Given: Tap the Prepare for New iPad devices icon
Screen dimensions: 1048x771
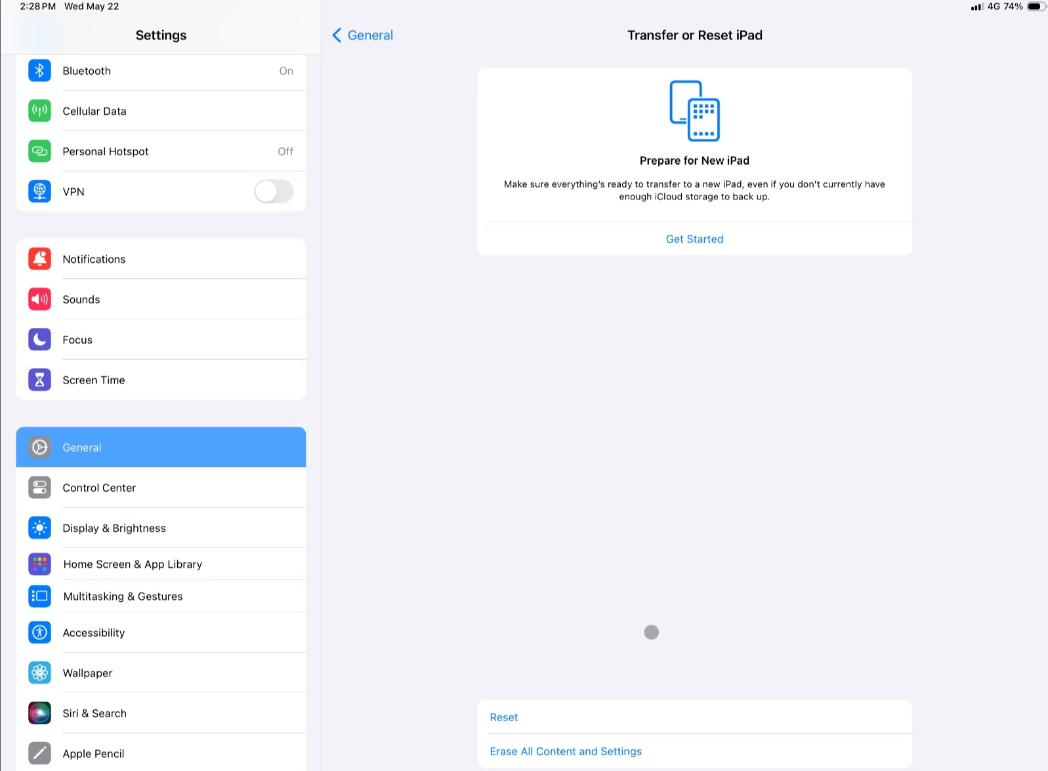Looking at the screenshot, I should point(694,111).
